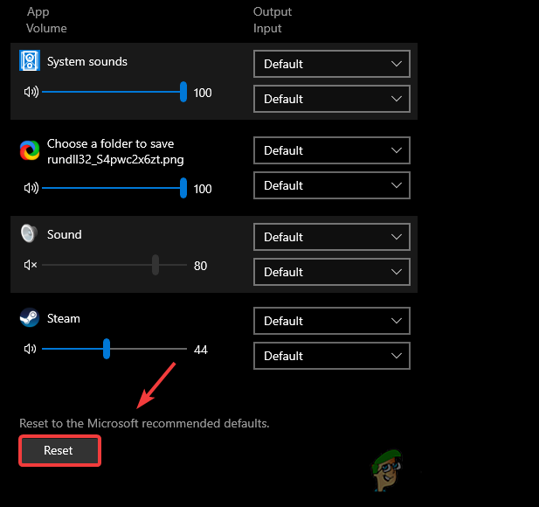Mute Steam via its speaker icon
The image size is (539, 507).
pyautogui.click(x=31, y=349)
